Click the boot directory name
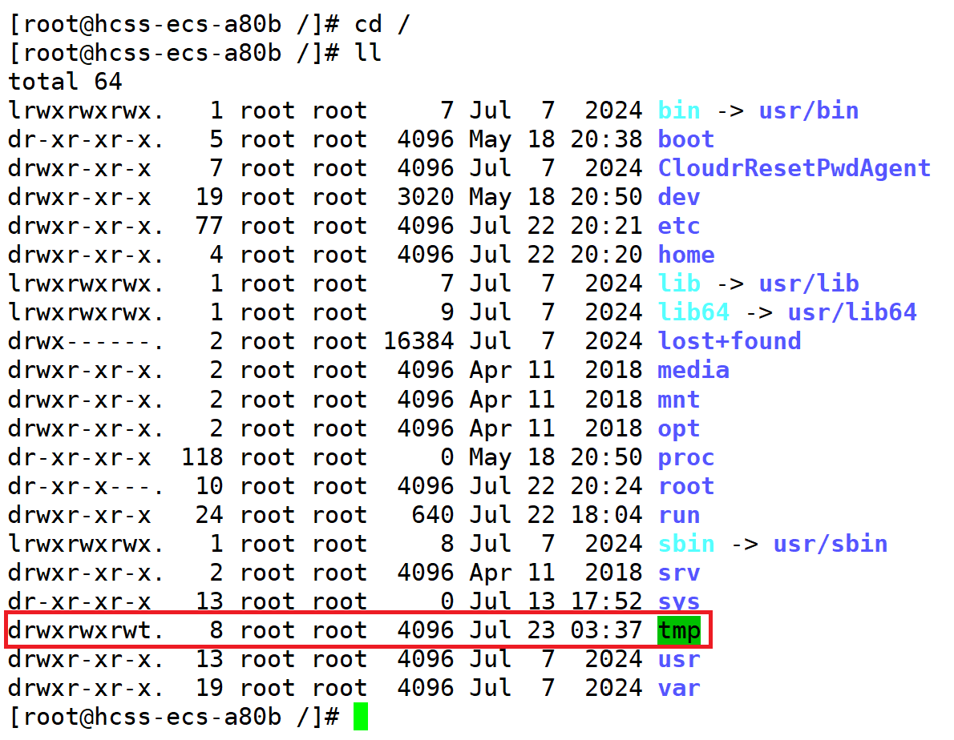The image size is (954, 740). [685, 139]
